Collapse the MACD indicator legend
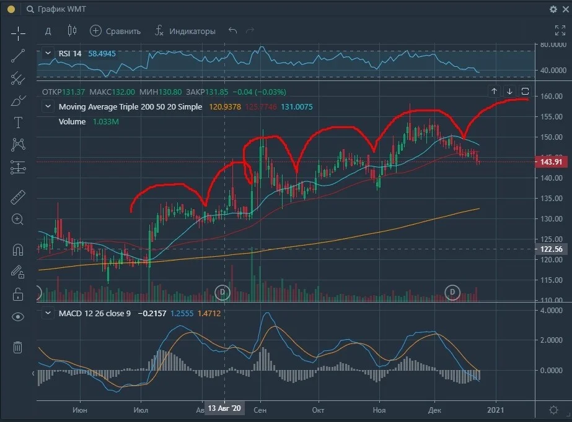This screenshot has height=422, width=572. [48, 313]
